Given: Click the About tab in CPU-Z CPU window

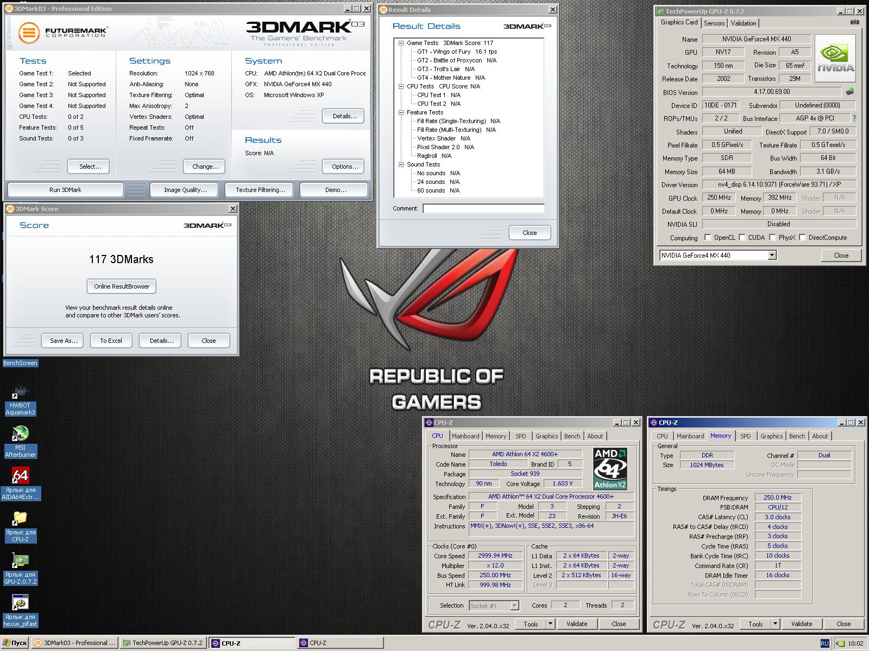Looking at the screenshot, I should click(x=595, y=436).
